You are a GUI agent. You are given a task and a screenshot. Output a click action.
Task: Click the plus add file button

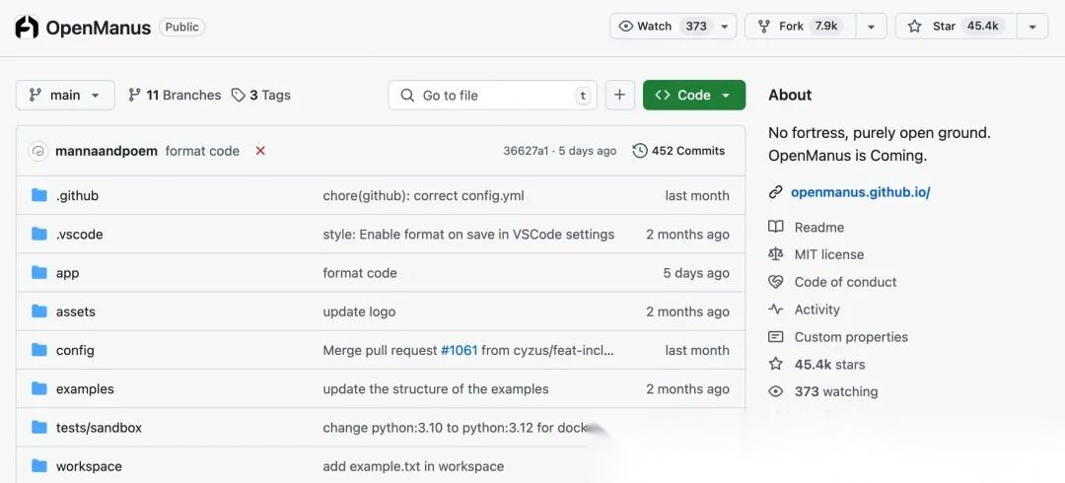619,95
